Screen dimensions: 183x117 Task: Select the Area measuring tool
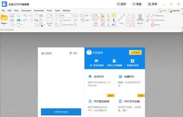(156, 25)
